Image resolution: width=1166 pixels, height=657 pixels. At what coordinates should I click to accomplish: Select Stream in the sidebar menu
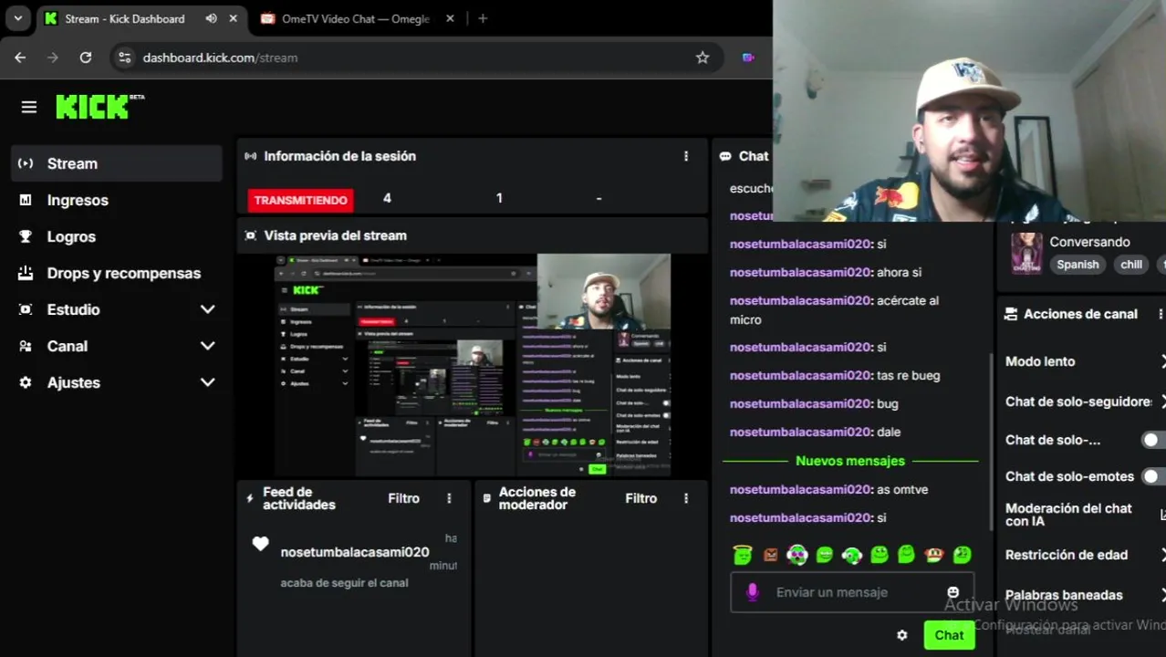click(117, 163)
